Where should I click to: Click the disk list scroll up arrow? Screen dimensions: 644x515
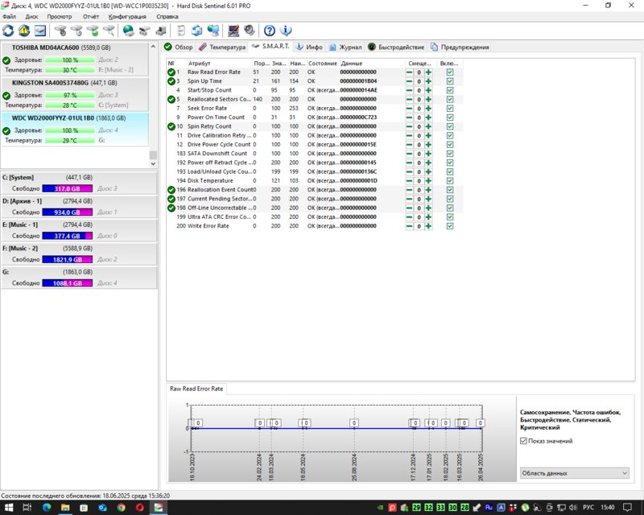(153, 47)
